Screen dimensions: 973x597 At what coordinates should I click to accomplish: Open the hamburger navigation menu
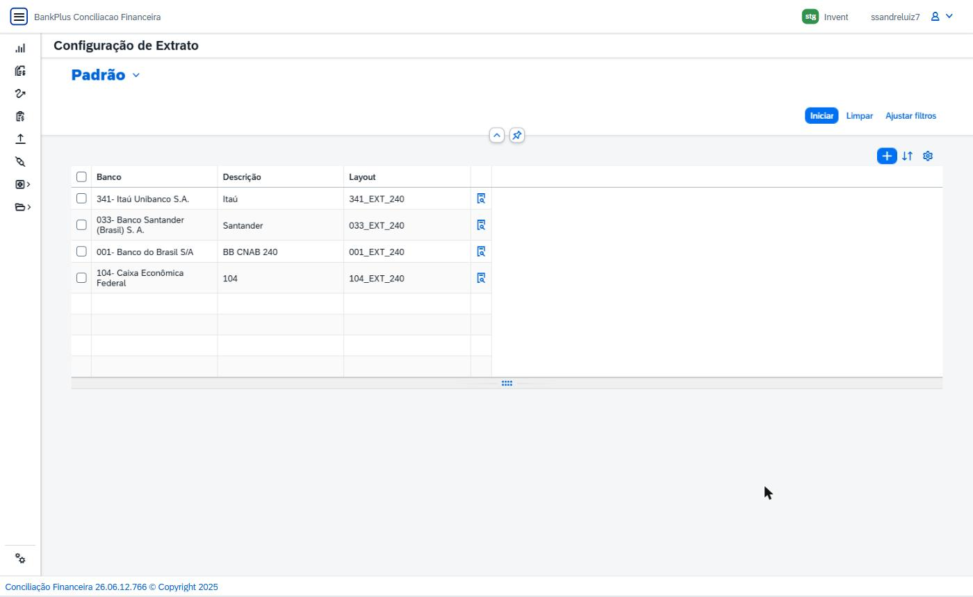[x=19, y=17]
